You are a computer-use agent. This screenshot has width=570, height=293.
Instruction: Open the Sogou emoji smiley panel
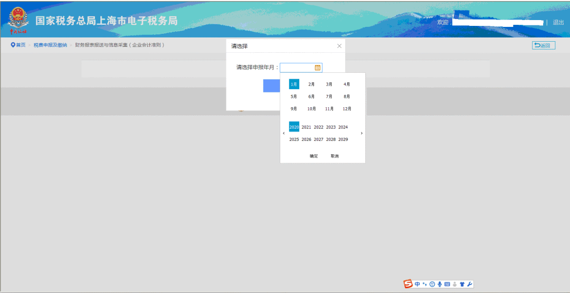(x=432, y=284)
